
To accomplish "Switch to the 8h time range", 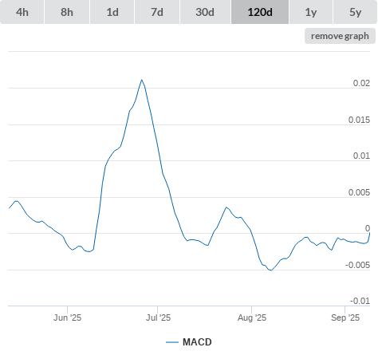I will [x=67, y=12].
